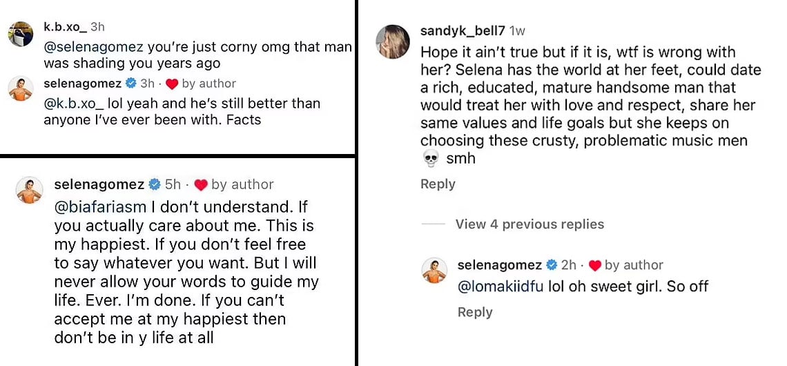787x366 pixels.
Task: Click the red heart beside the 3h reply
Action: 172,84
